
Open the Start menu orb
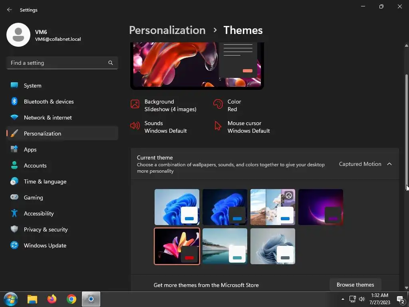11,299
